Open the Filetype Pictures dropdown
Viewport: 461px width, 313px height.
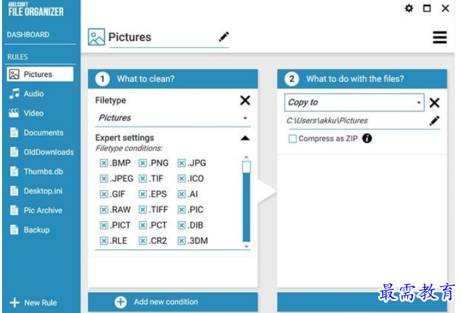[173, 118]
